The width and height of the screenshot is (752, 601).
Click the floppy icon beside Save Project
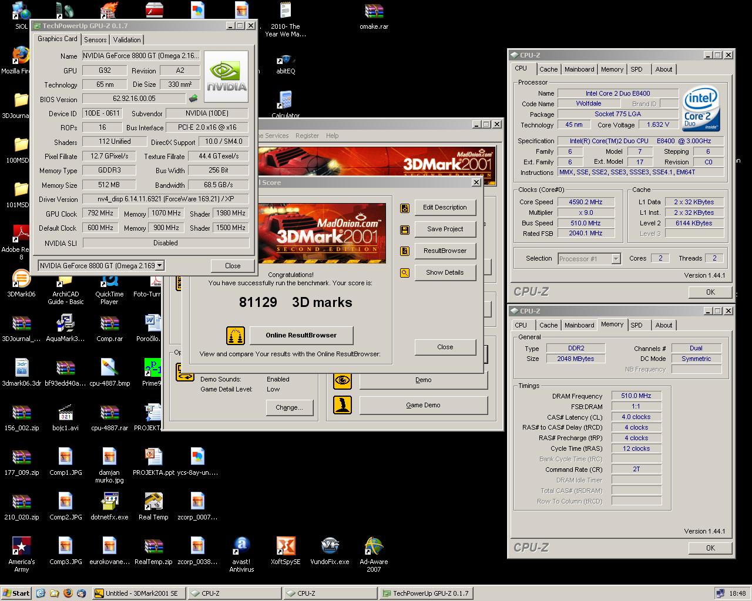[x=405, y=229]
